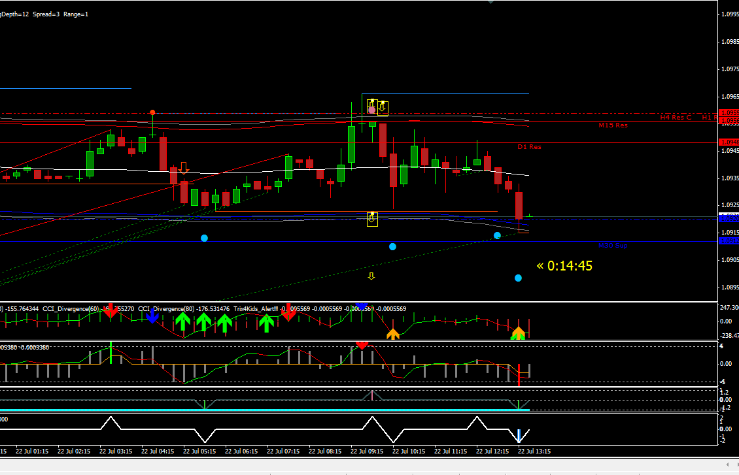Screen dimensions: 739x475
Task: Select the 1.0935 price level on the scale
Action: click(x=730, y=178)
